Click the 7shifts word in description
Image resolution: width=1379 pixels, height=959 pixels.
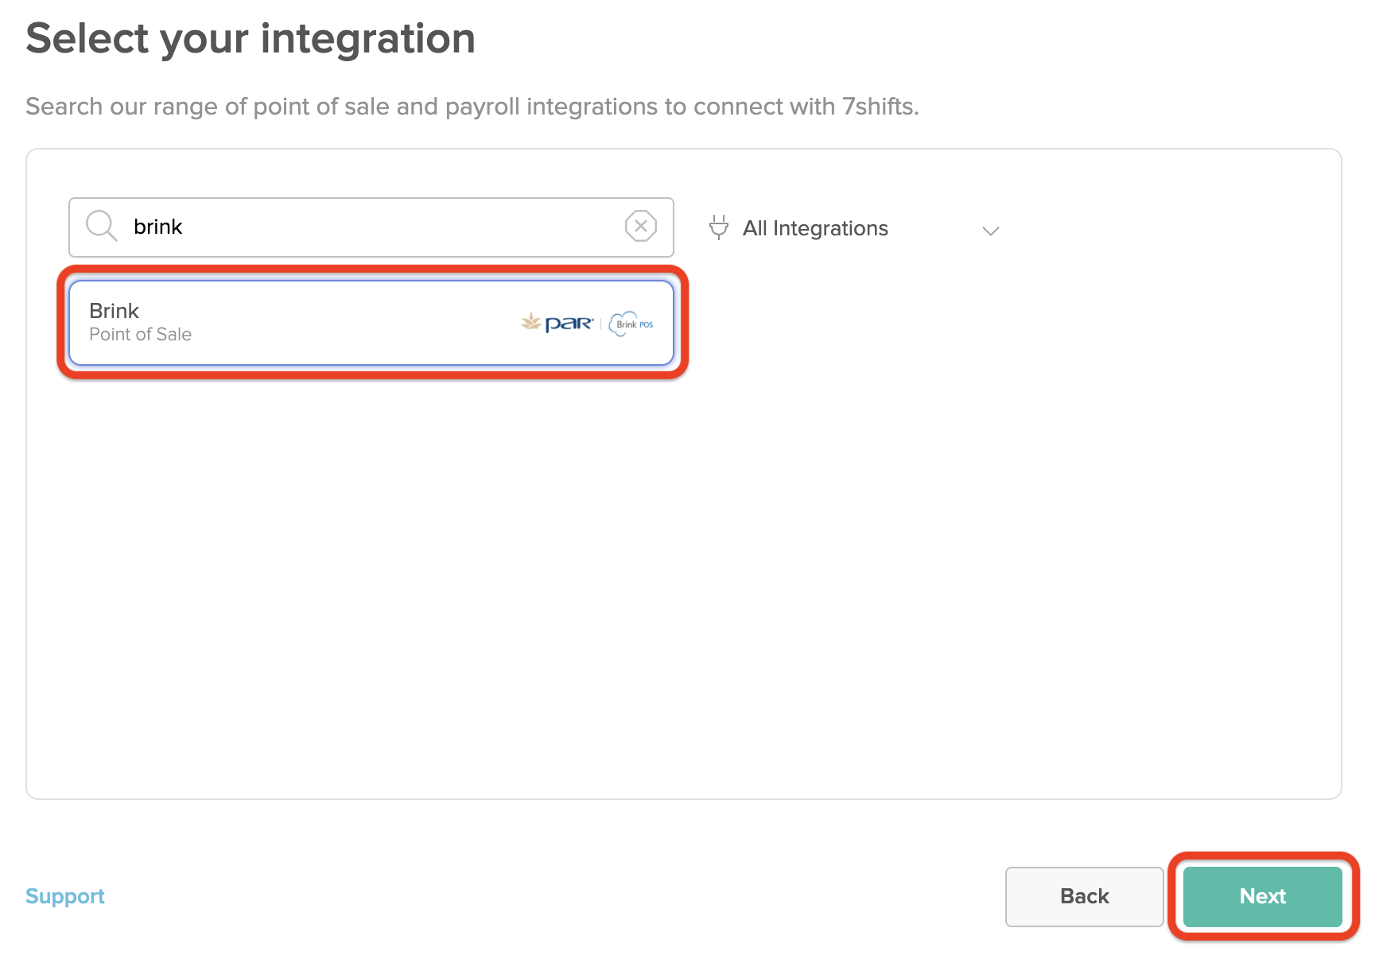coord(880,107)
